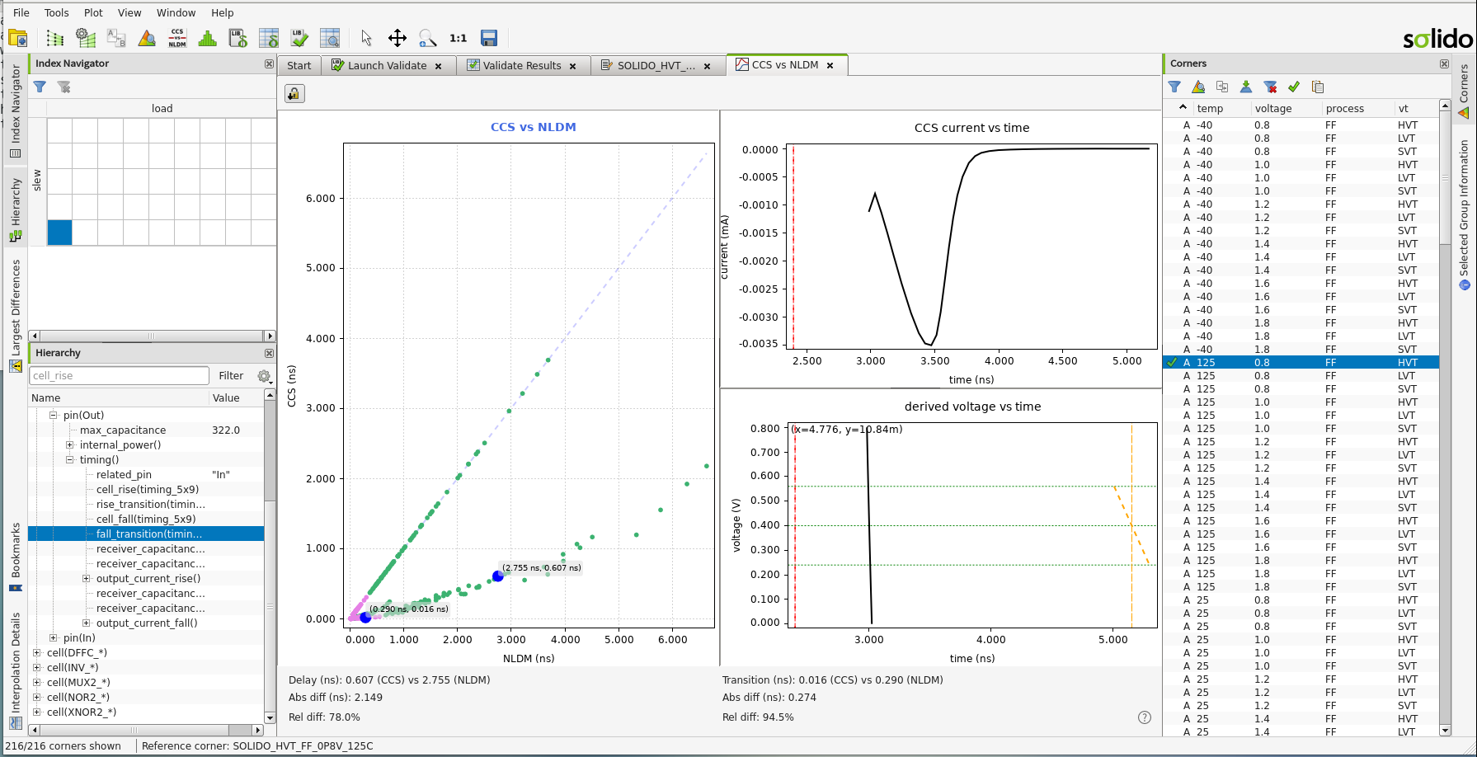Click the triangle magnifier icon in main toolbar

tap(147, 38)
